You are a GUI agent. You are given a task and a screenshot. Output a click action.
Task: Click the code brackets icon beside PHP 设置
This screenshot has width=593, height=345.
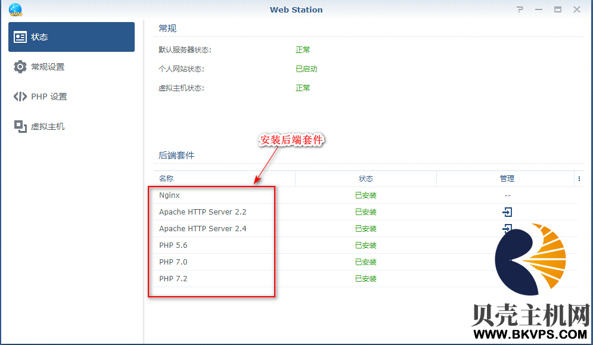pyautogui.click(x=20, y=97)
